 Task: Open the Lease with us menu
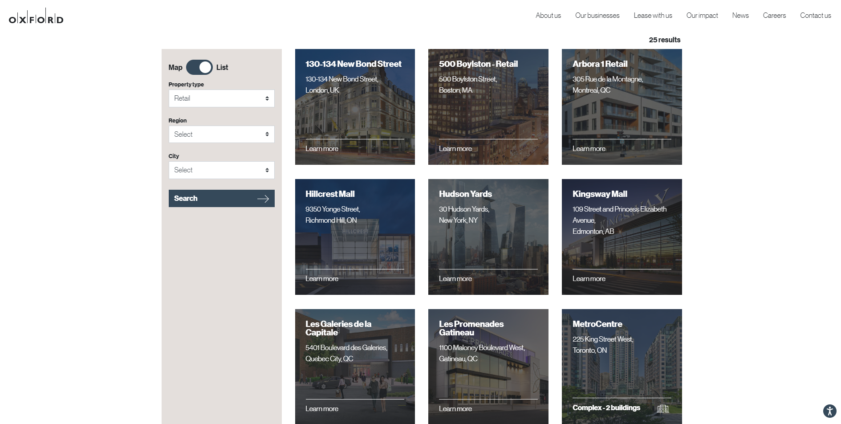click(653, 16)
